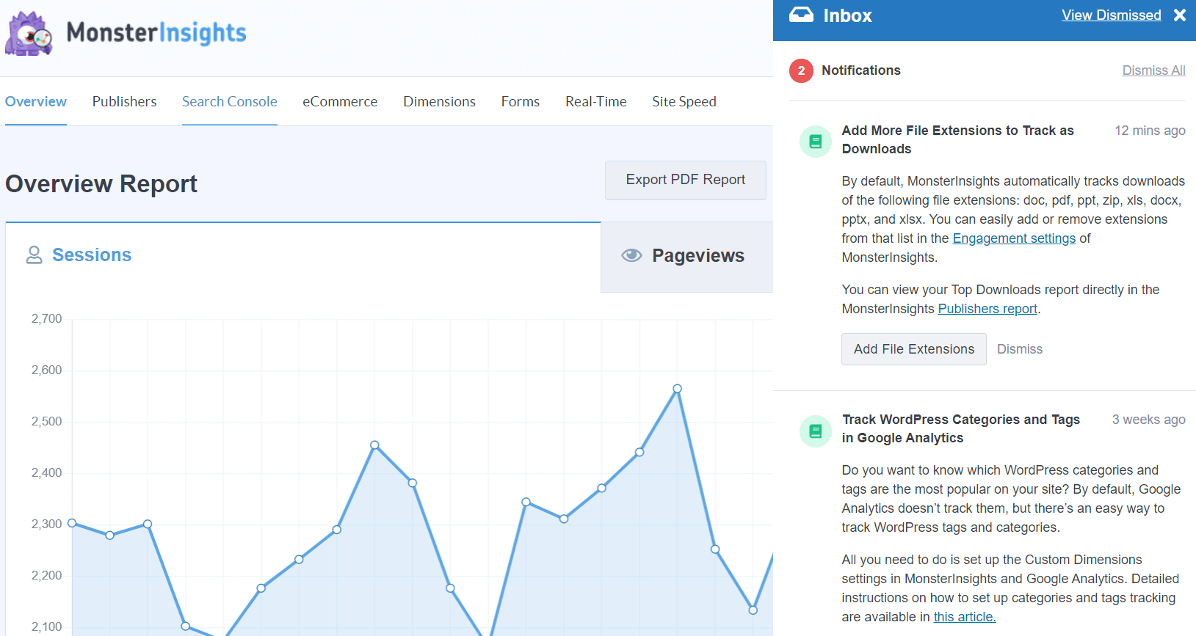Click the '3 weeks ago' timestamp

pos(1148,420)
